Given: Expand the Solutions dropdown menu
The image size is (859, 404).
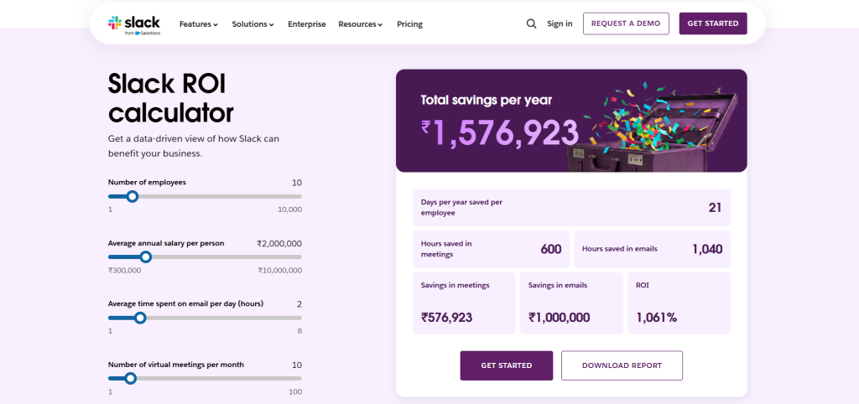Looking at the screenshot, I should click(x=253, y=24).
